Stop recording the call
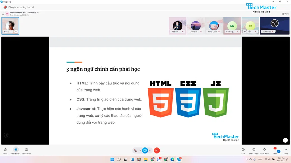The image size is (291, 163). [x=16, y=151]
